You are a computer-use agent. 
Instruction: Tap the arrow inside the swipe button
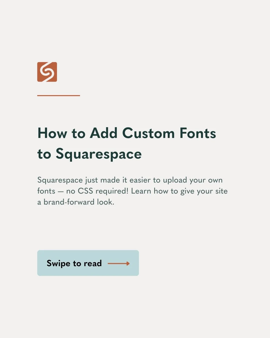pos(118,263)
